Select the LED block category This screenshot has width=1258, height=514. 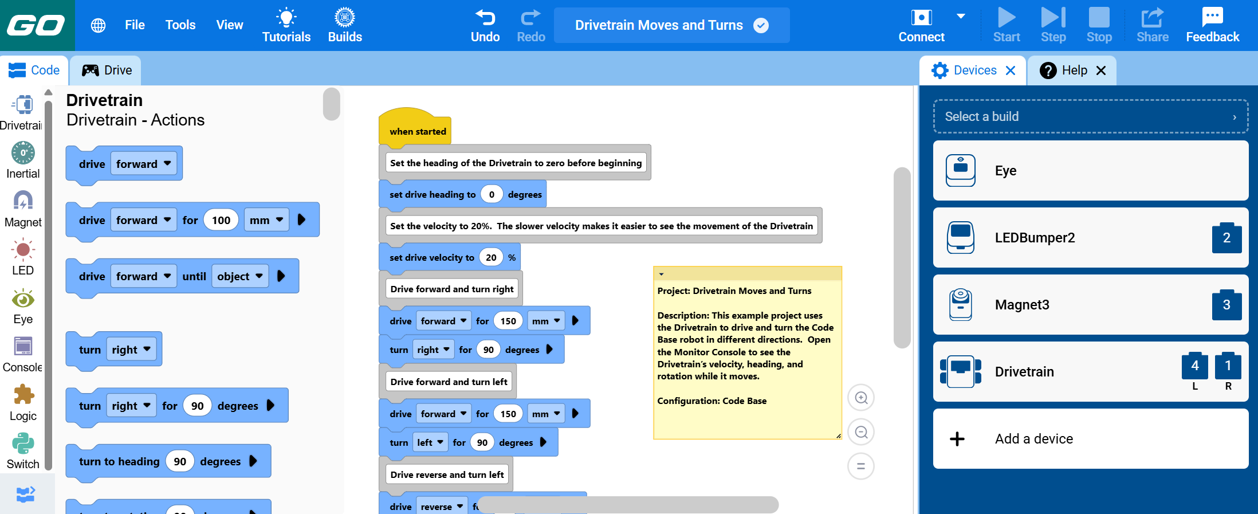(x=23, y=257)
